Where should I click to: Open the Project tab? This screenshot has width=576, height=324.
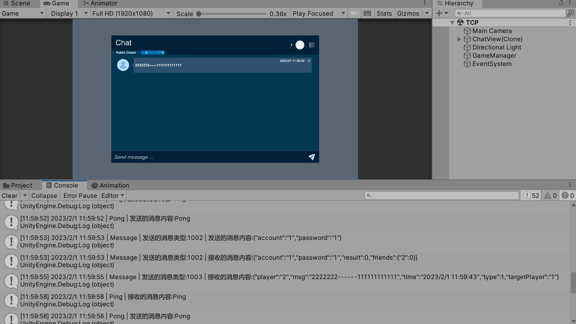click(17, 185)
